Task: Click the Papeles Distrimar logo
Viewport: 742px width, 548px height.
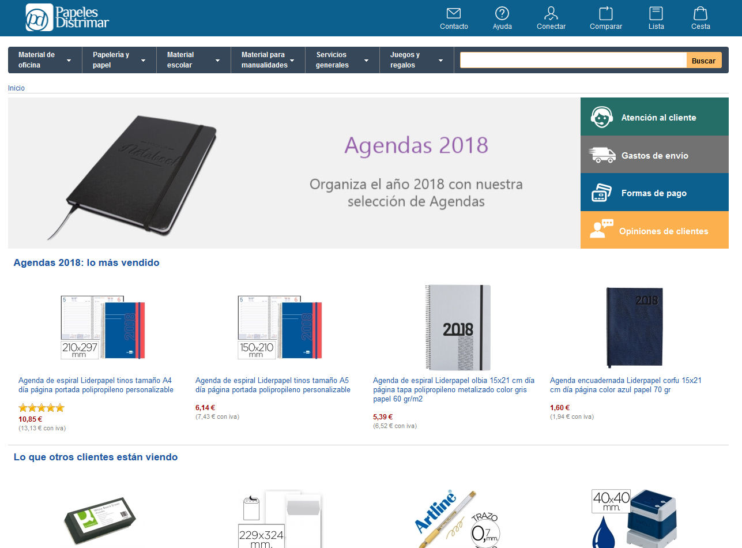Action: (x=67, y=17)
